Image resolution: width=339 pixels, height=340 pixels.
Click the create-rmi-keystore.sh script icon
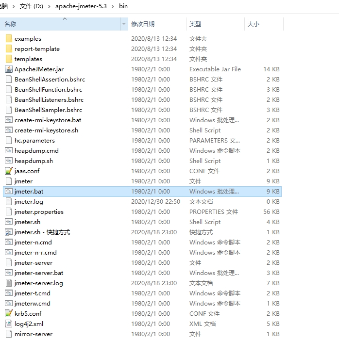coord(9,130)
